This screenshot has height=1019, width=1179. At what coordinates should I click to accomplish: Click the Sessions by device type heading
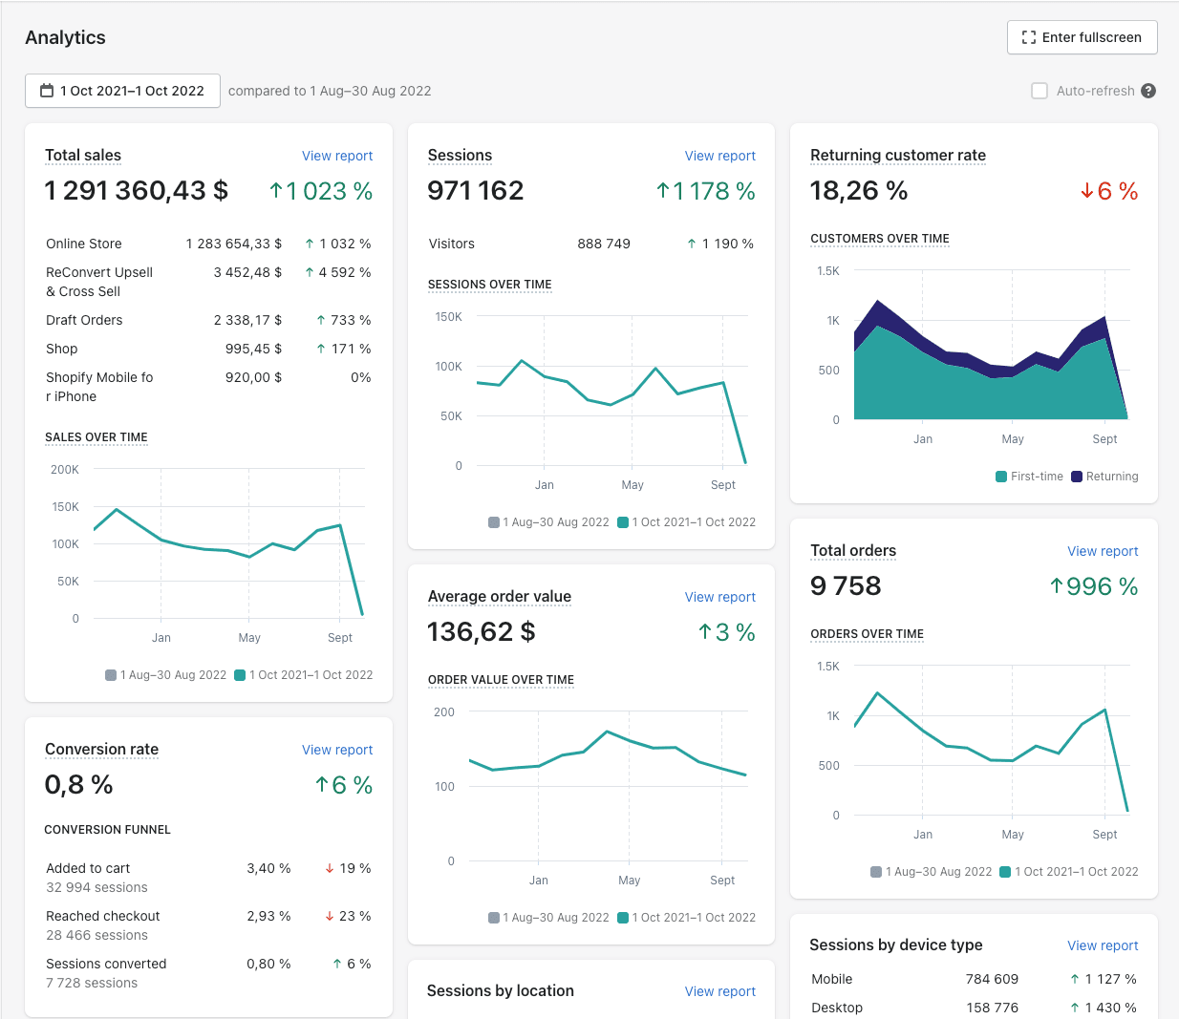point(895,945)
